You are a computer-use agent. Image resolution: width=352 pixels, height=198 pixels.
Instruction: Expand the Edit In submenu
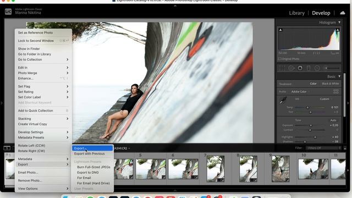[x=43, y=68]
